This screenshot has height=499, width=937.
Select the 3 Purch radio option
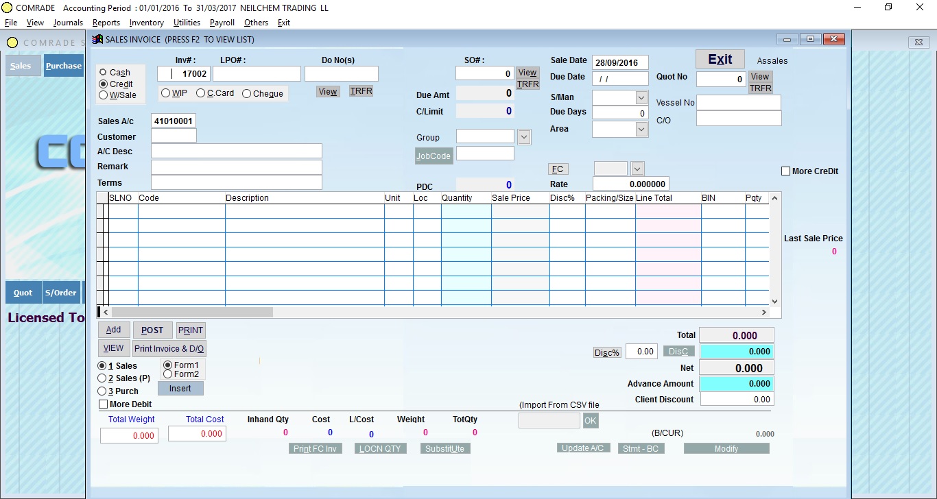pos(102,391)
